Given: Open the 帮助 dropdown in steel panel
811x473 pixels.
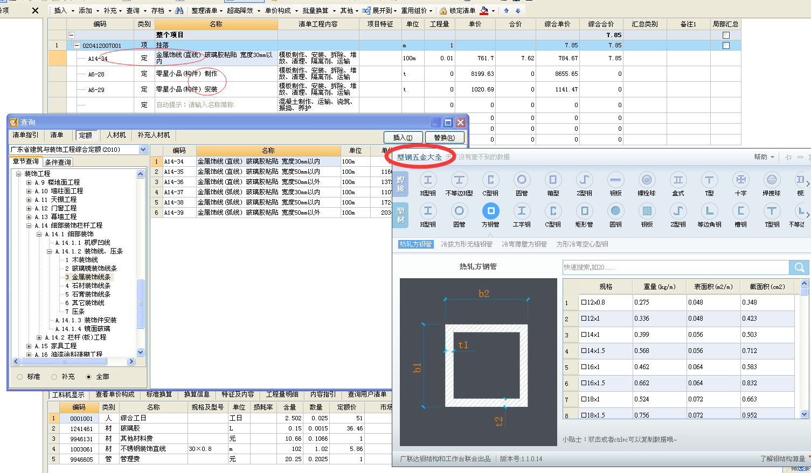Looking at the screenshot, I should click(764, 157).
